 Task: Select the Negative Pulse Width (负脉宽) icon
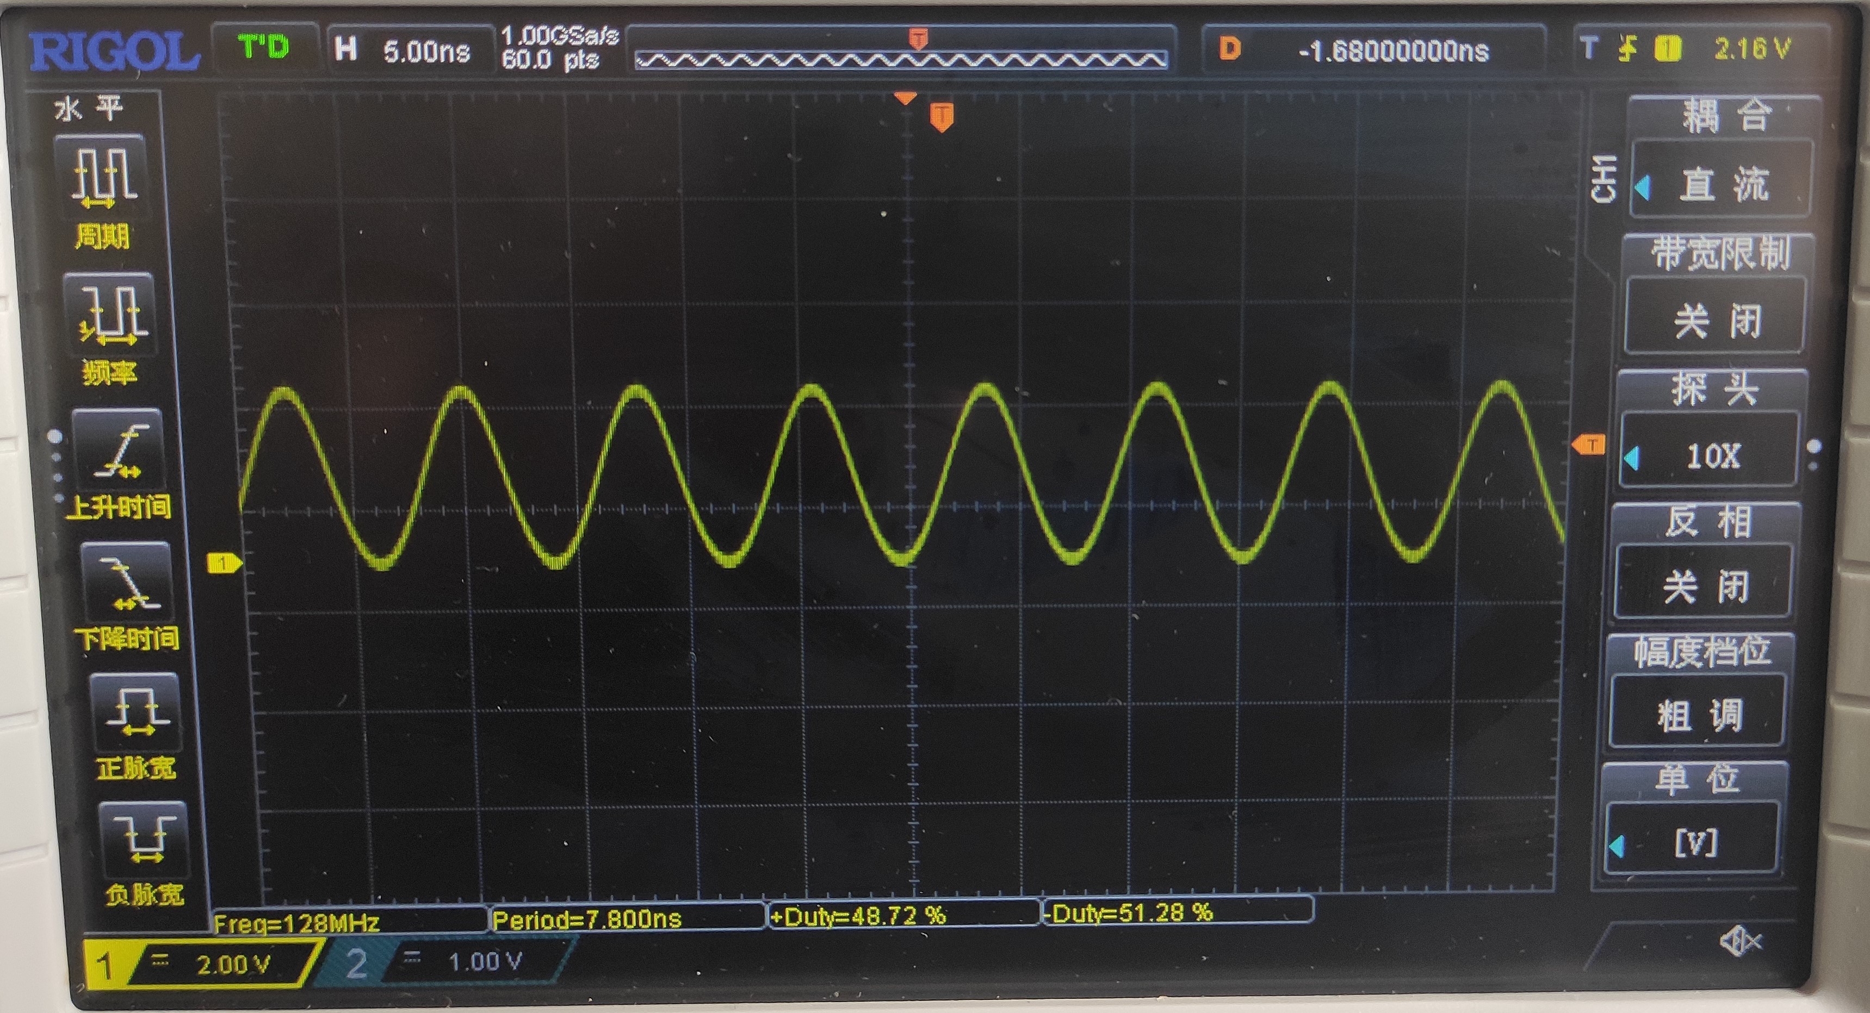[145, 841]
